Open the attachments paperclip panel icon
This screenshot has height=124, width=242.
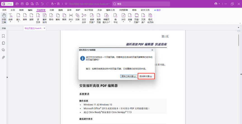pos(3,57)
